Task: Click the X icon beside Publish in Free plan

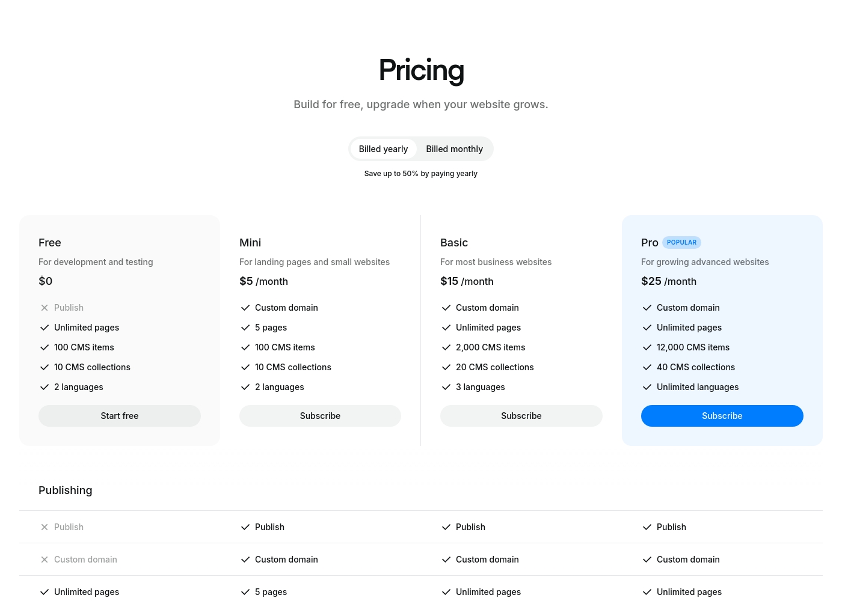Action: (45, 308)
